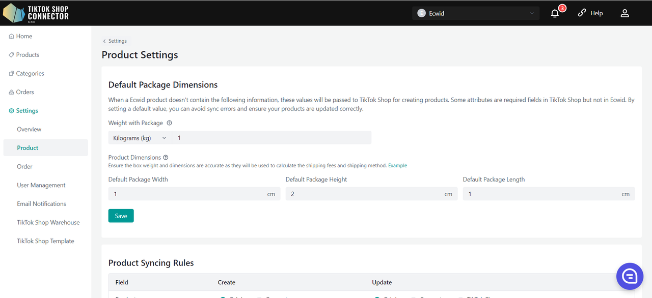Image resolution: width=652 pixels, height=298 pixels.
Task: Open the chat support bubble
Action: 630,276
